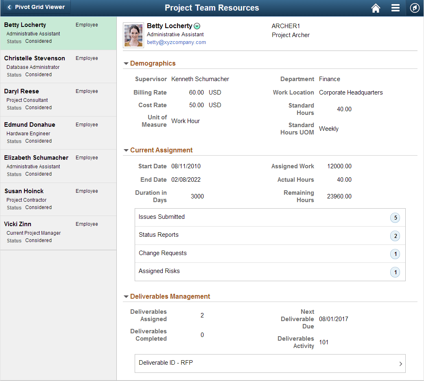Click the Home icon in the header
Image resolution: width=424 pixels, height=381 pixels.
pyautogui.click(x=376, y=8)
